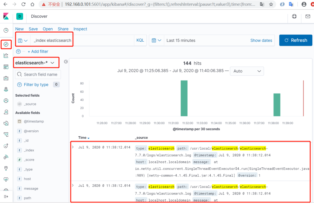The width and height of the screenshot is (314, 204).
Task: Select the host available field
Action: pyautogui.click(x=27, y=179)
